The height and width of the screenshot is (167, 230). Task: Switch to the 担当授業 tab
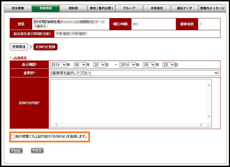17,8
